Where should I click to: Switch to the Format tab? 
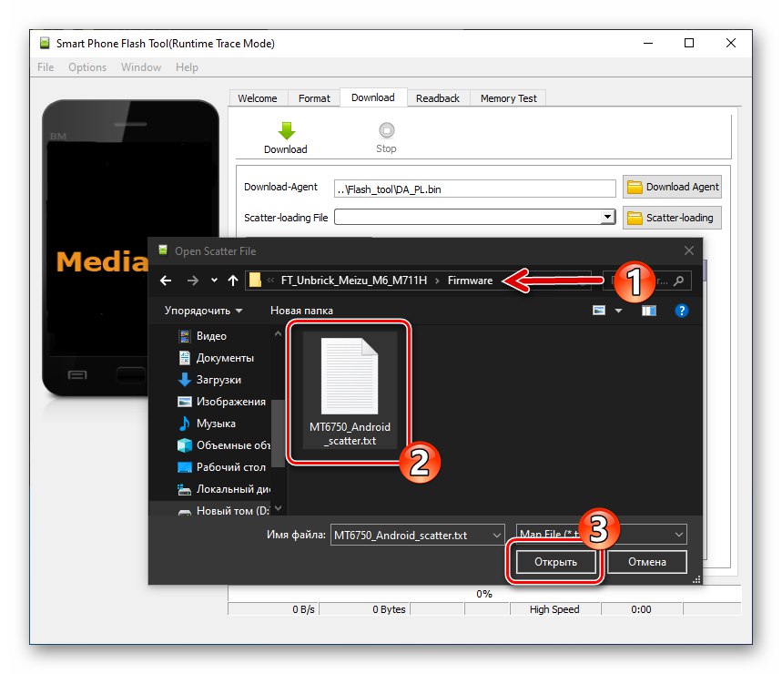pyautogui.click(x=314, y=98)
